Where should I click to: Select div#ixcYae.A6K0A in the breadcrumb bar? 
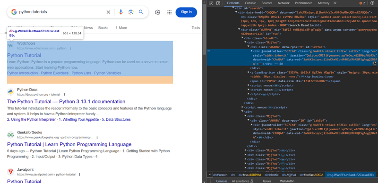pos(311,175)
